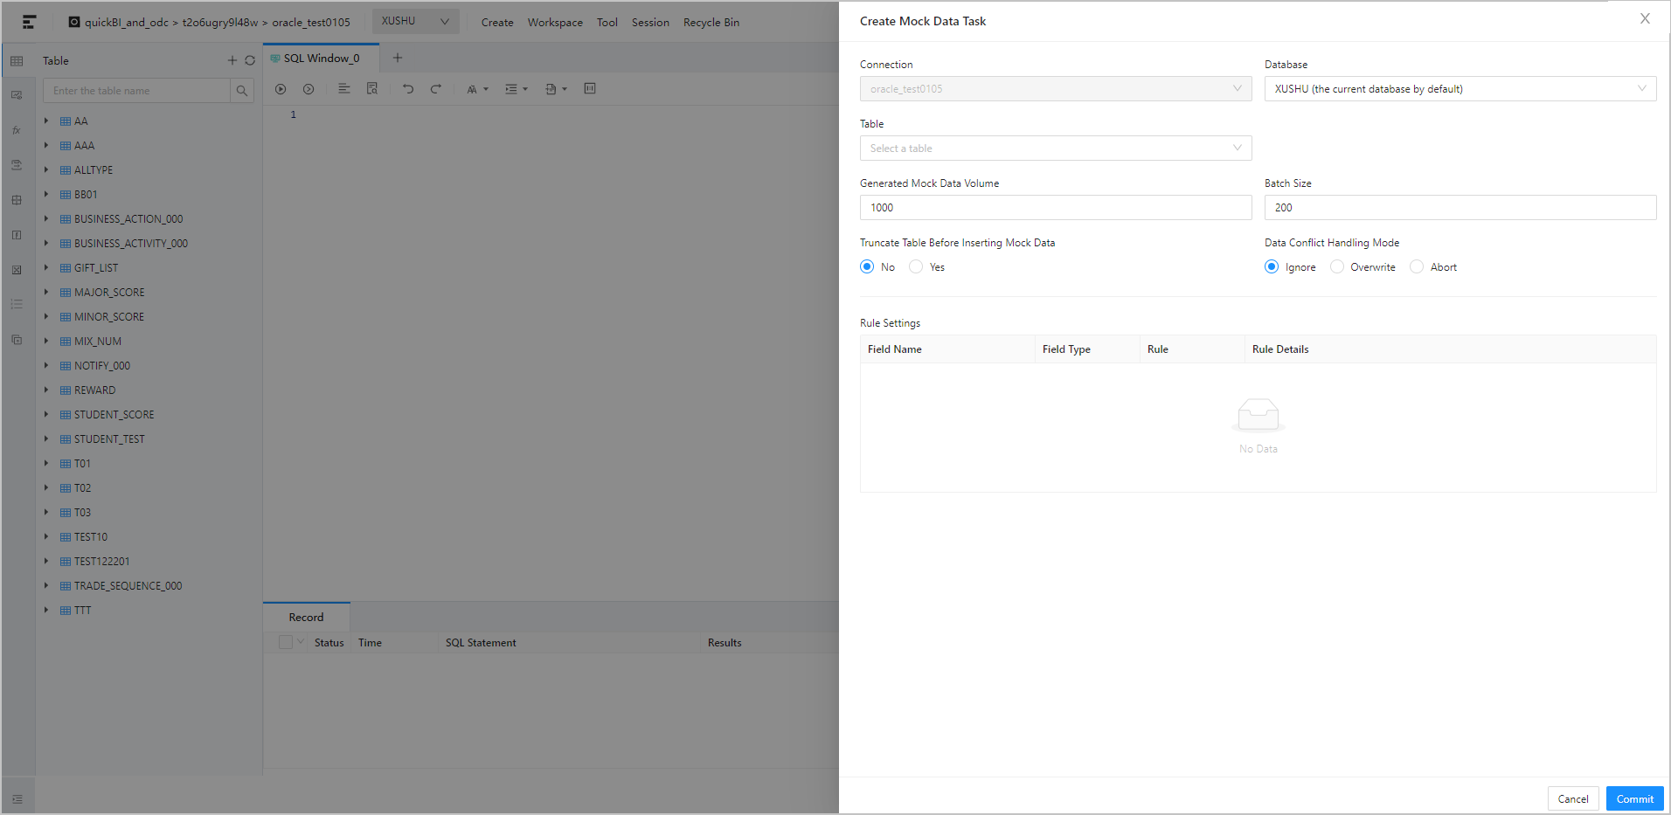Select the Ignore conflict handling mode
Image resolution: width=1671 pixels, height=815 pixels.
coord(1272,266)
